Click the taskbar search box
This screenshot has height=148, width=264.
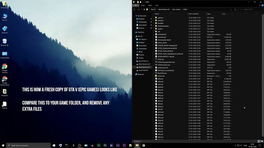tap(28, 145)
